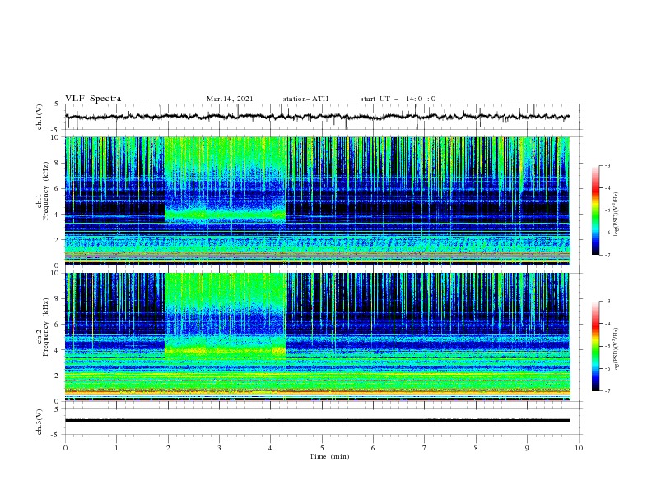Select the ch.1 frequency spectrogram panel

point(318,201)
